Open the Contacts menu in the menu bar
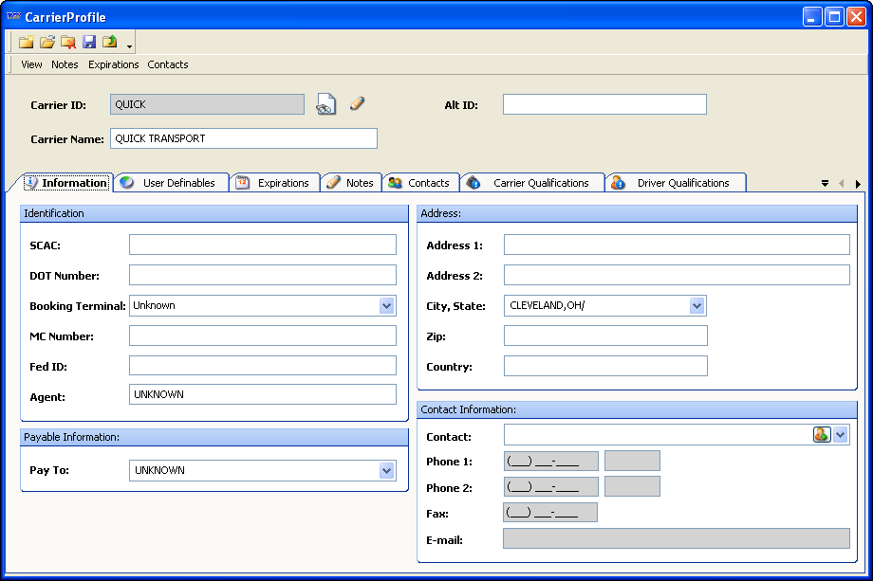 pyautogui.click(x=167, y=64)
